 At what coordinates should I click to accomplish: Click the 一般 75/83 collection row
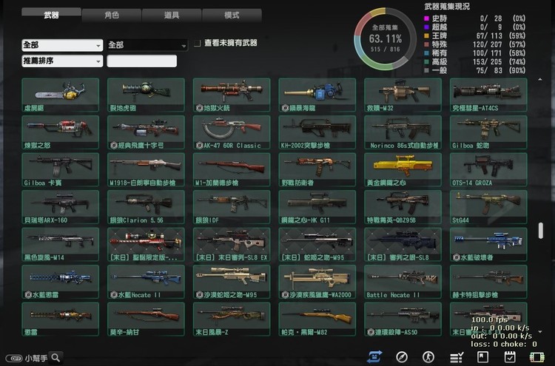coord(474,70)
